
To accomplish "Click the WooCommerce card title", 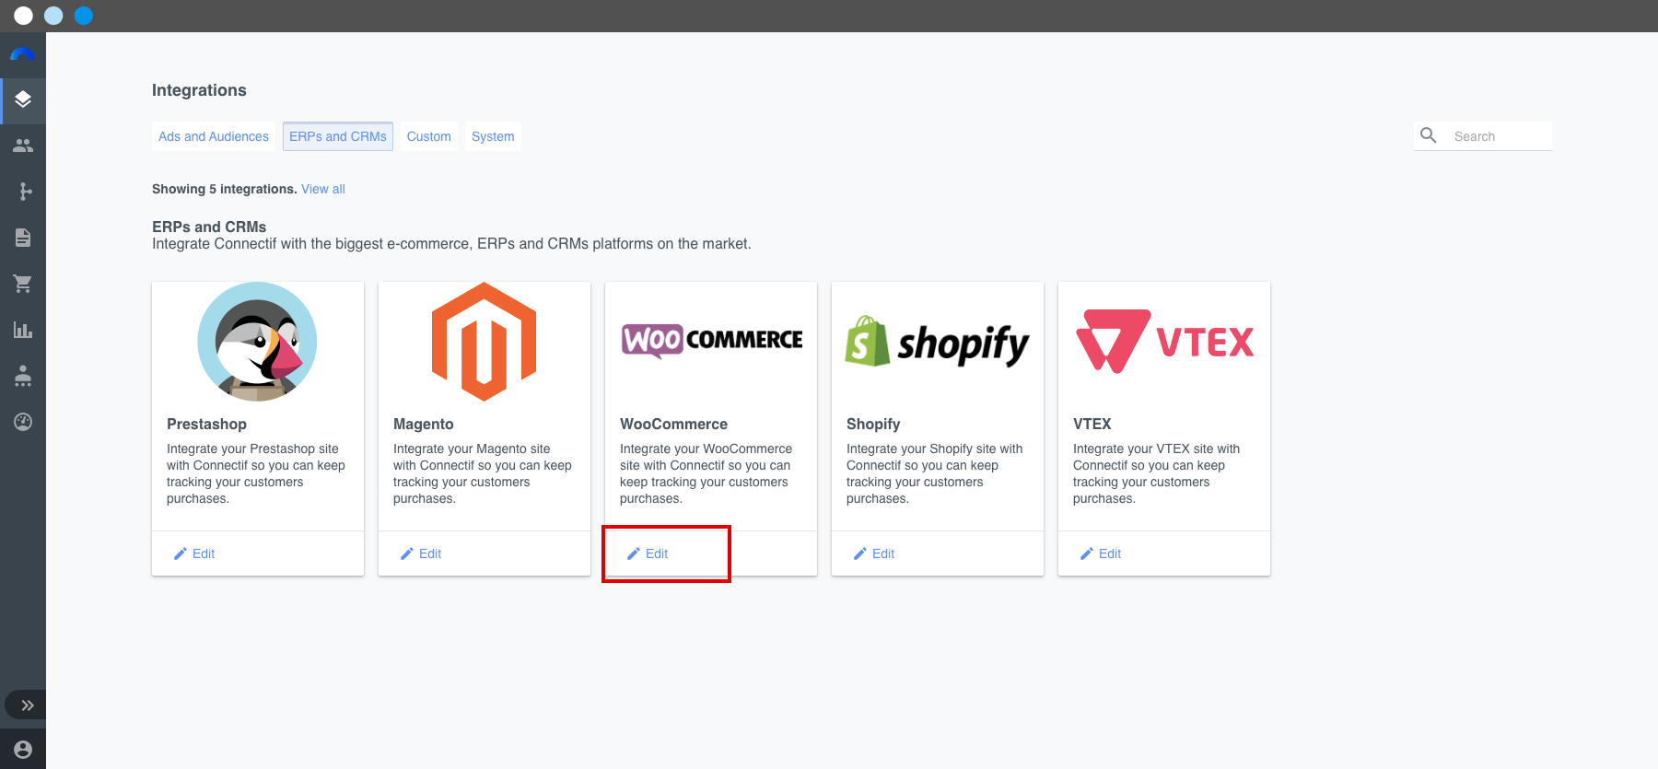I will pos(673,424).
